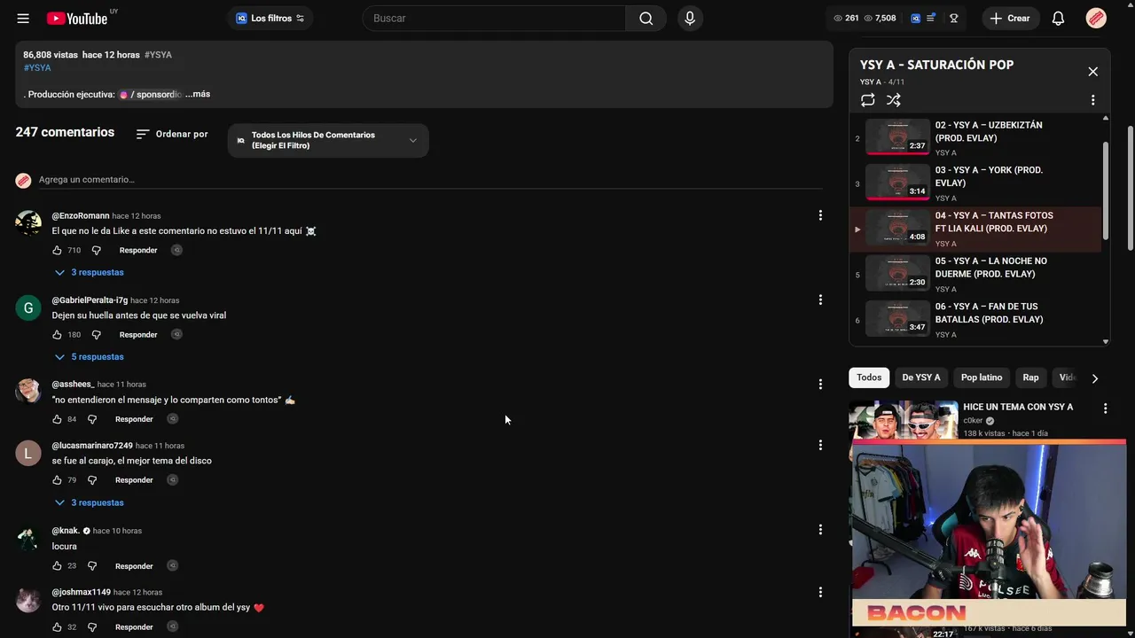Open the @knak. channel link

point(66,531)
